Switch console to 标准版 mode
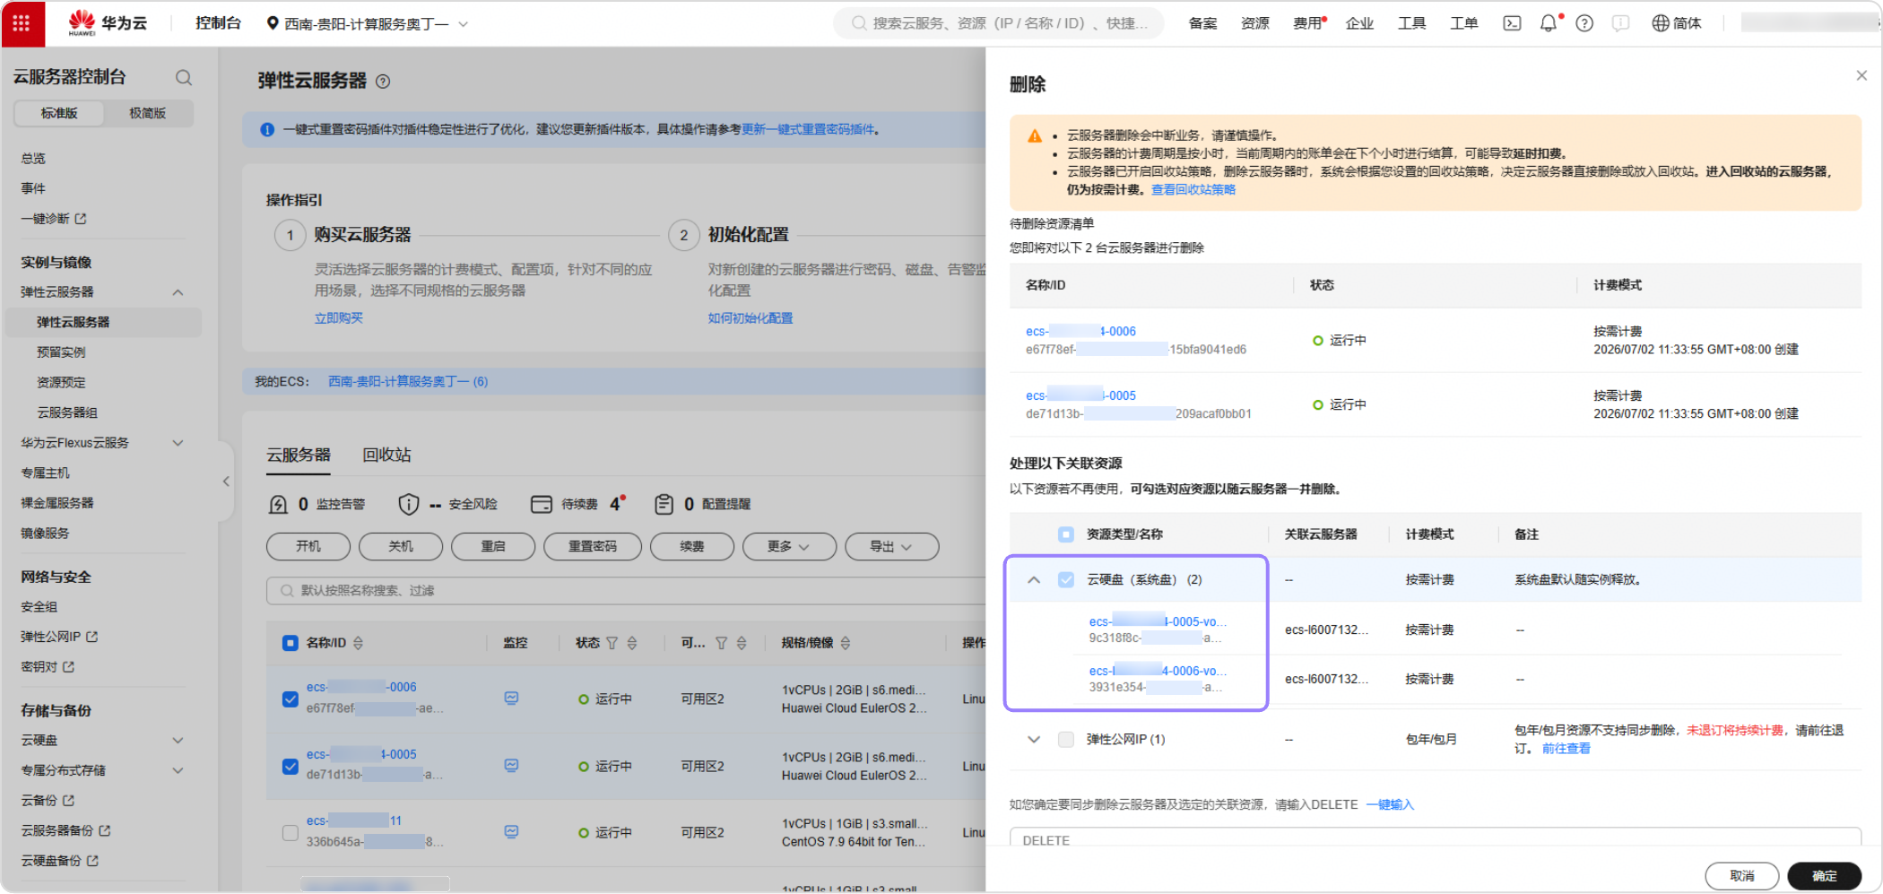Viewport: 1883px width, 894px height. tap(59, 113)
